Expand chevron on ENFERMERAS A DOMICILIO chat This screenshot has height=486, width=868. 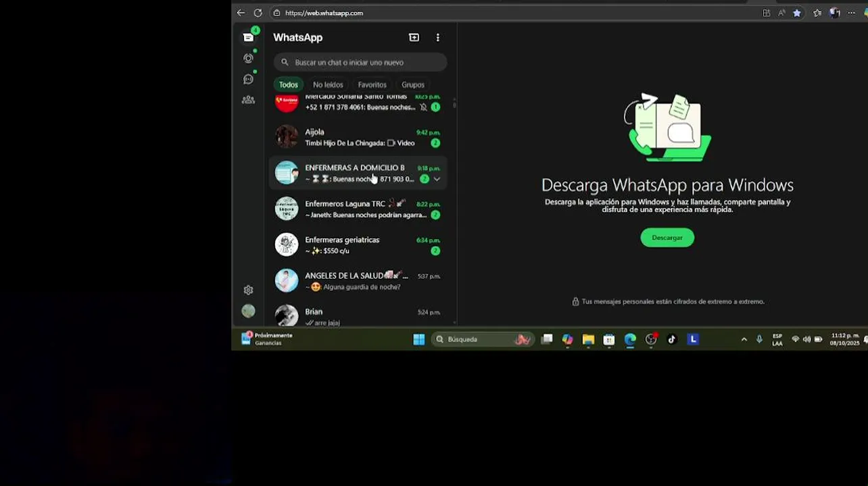coord(437,179)
